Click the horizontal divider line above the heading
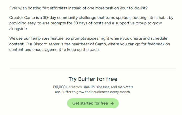This screenshot has width=182, height=115. tap(93, 68)
